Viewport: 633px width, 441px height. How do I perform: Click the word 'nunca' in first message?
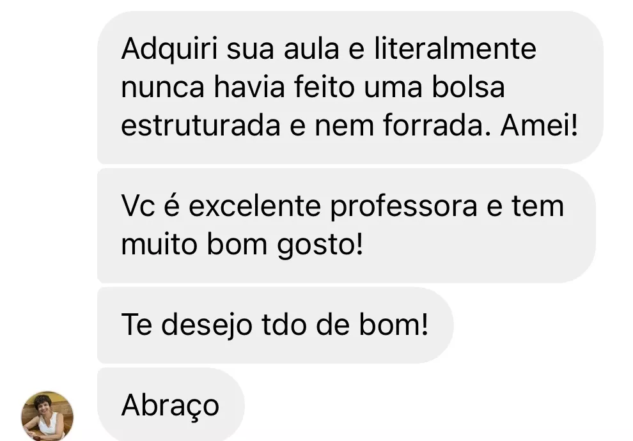(x=162, y=89)
